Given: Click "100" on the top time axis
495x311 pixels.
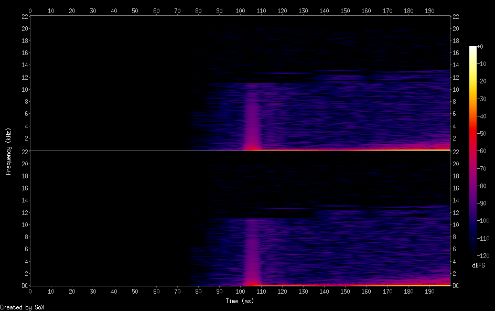Looking at the screenshot, I should tap(240, 10).
